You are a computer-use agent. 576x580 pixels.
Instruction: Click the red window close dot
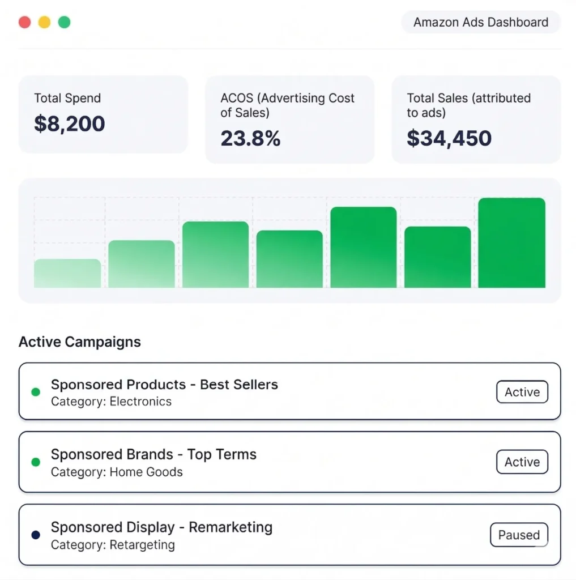pos(24,22)
